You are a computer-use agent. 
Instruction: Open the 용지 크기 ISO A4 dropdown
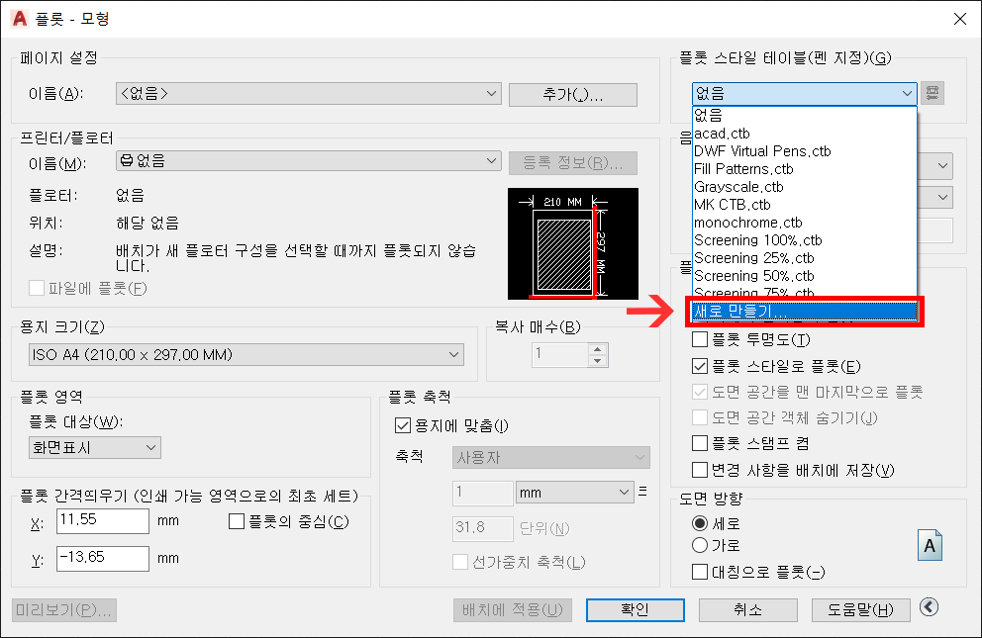click(246, 355)
